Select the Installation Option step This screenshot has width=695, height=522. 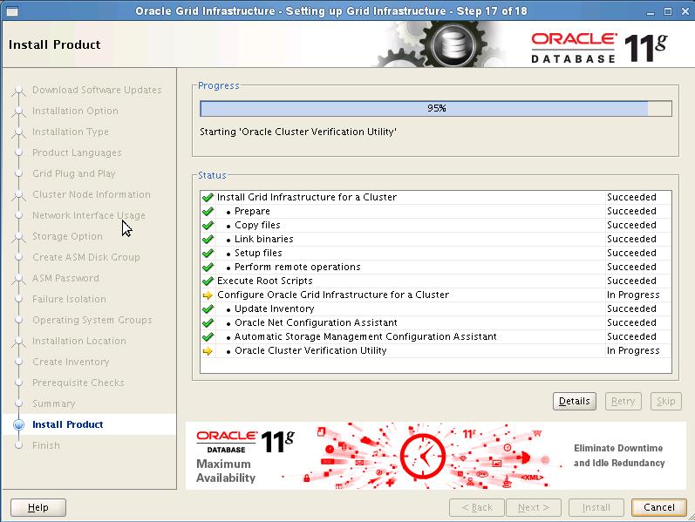(75, 111)
